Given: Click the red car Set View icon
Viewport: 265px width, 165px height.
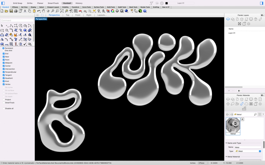Looking at the screenshot, I should tap(80, 11).
